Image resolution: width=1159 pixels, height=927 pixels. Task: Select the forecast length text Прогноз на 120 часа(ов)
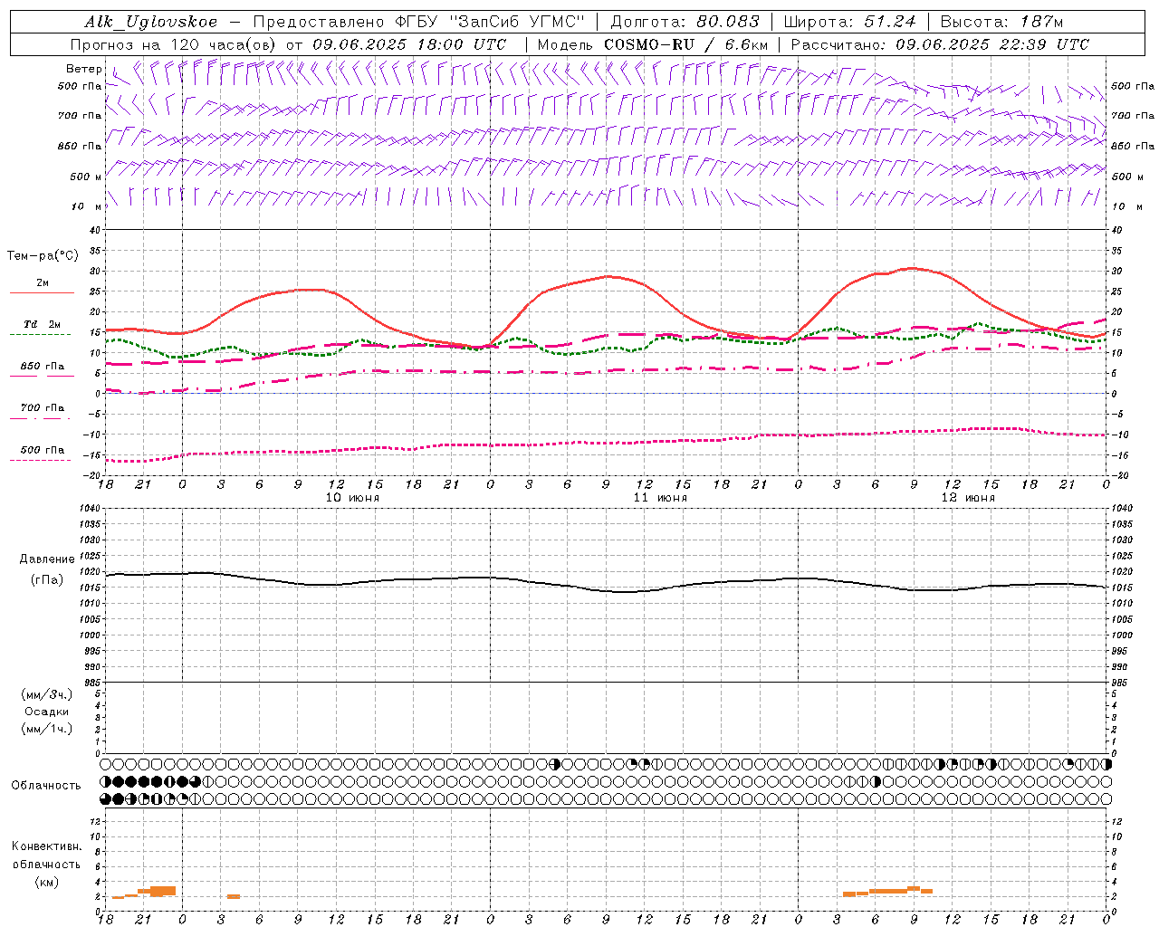175,44
